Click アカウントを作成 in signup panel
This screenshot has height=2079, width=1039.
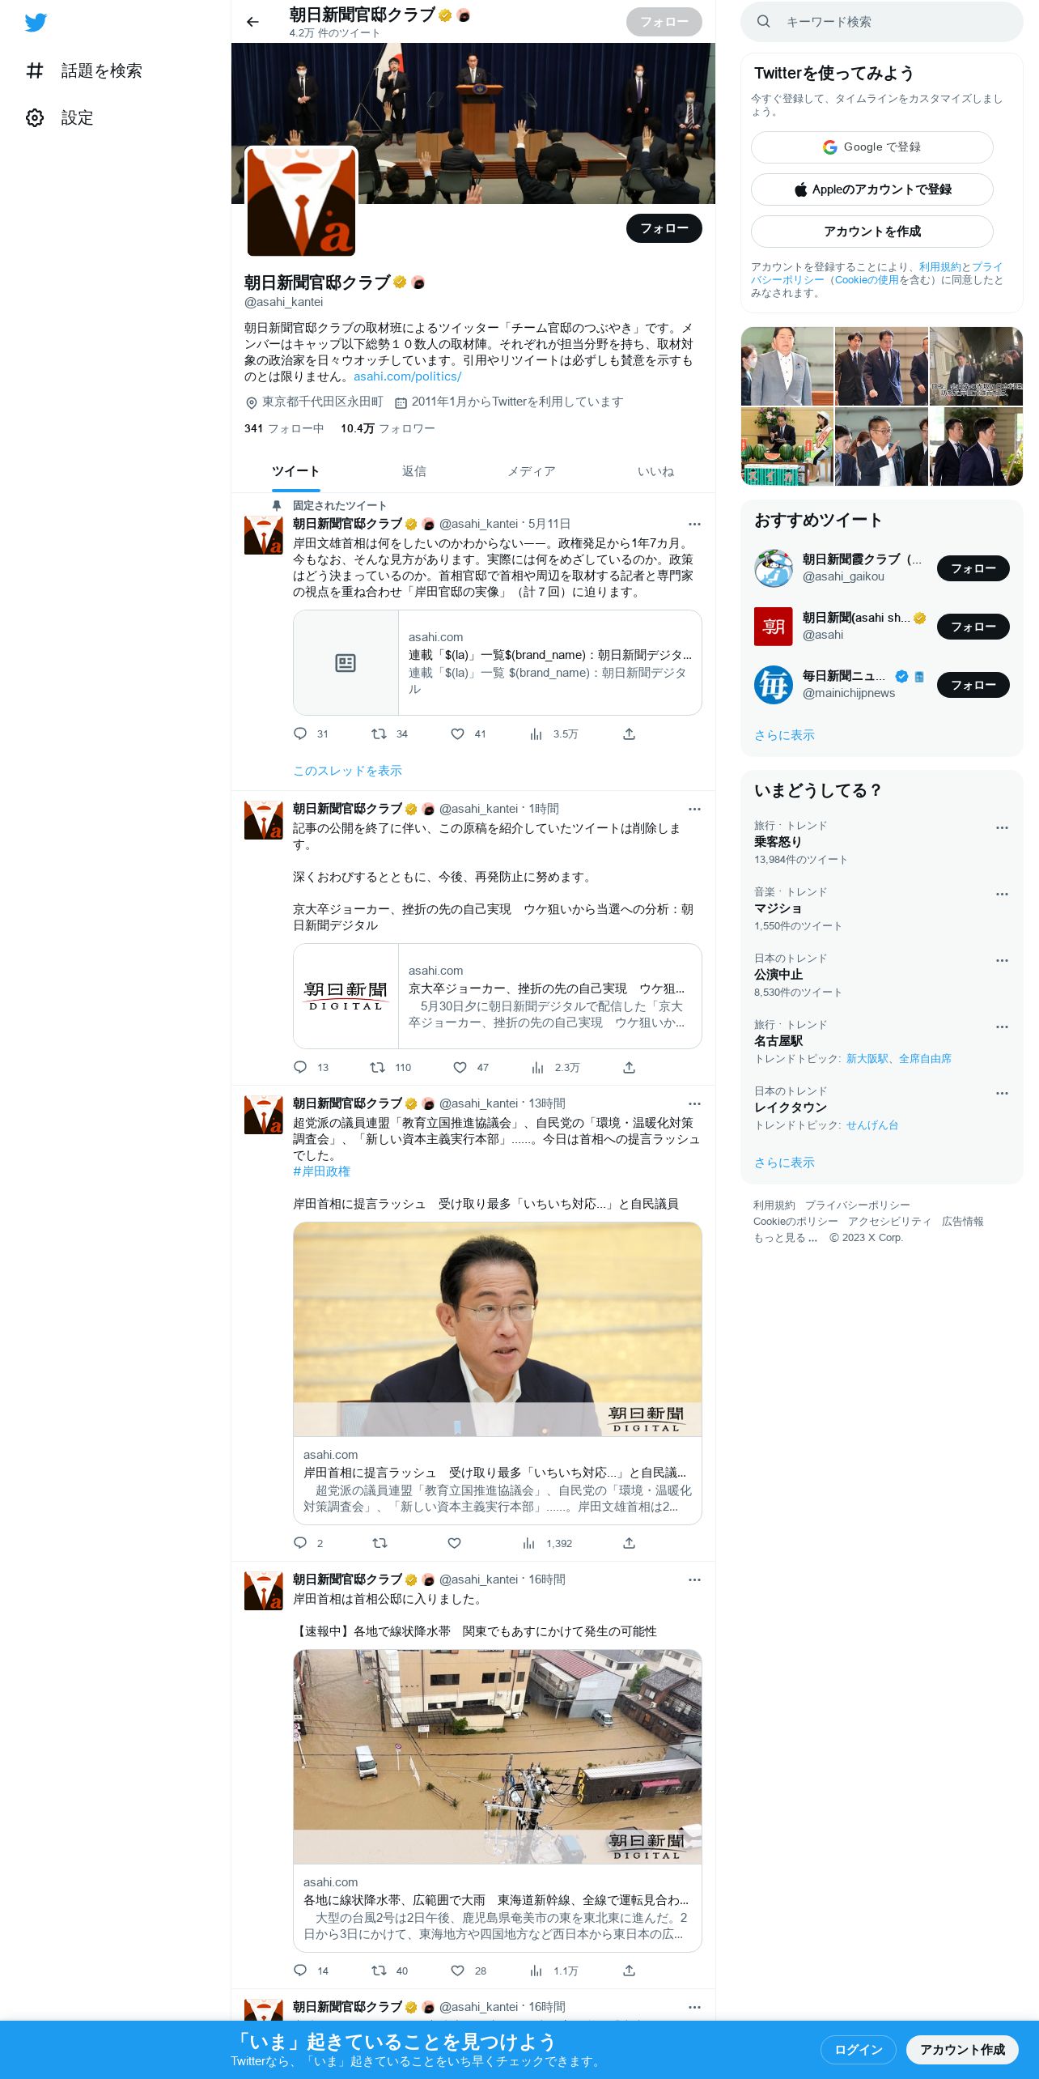click(x=871, y=232)
